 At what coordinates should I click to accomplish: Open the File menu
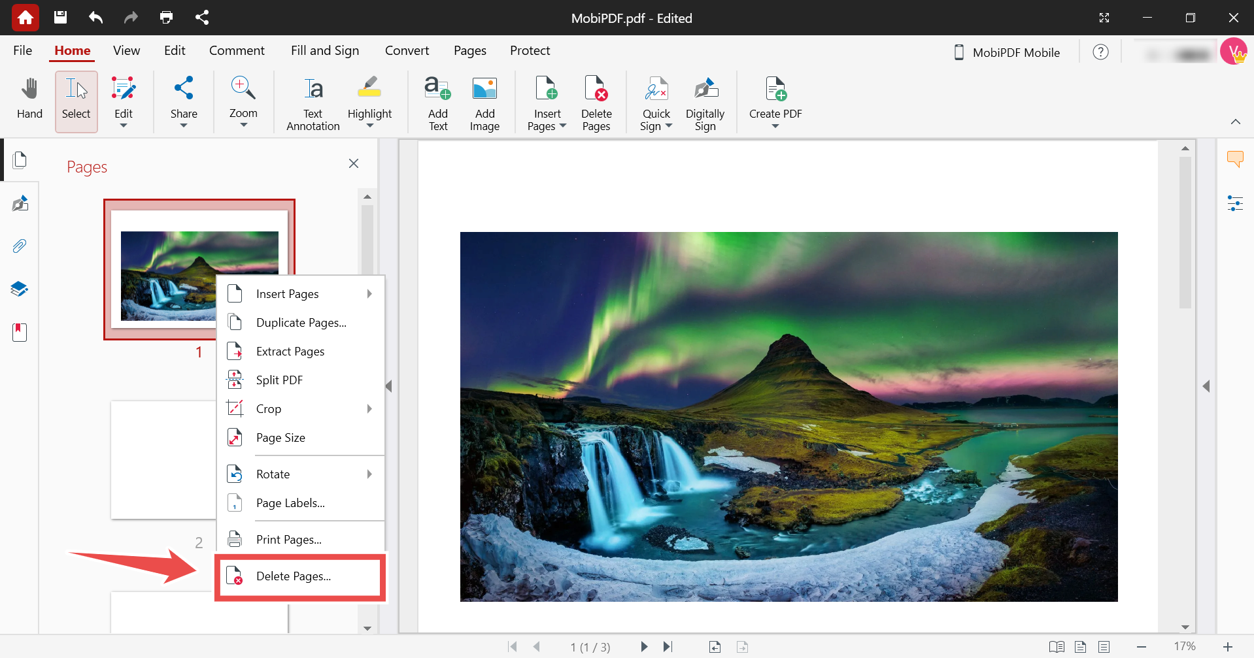click(23, 50)
